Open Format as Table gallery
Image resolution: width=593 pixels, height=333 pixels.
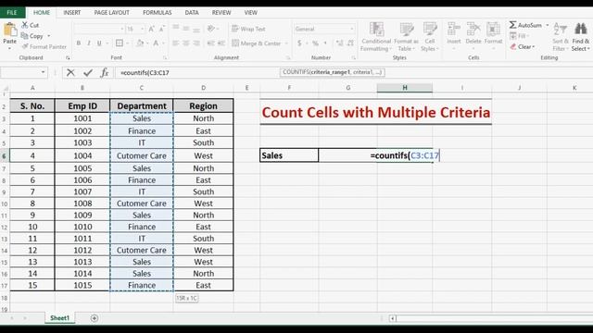(x=406, y=37)
